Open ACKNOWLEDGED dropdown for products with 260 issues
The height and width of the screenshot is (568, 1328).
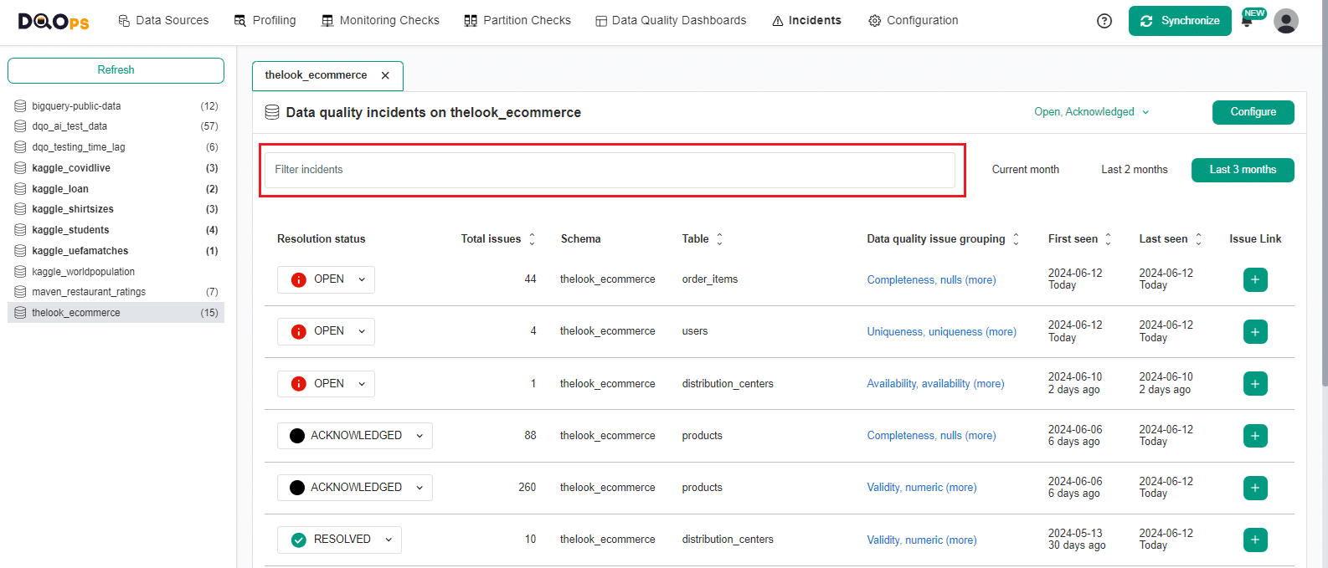355,488
